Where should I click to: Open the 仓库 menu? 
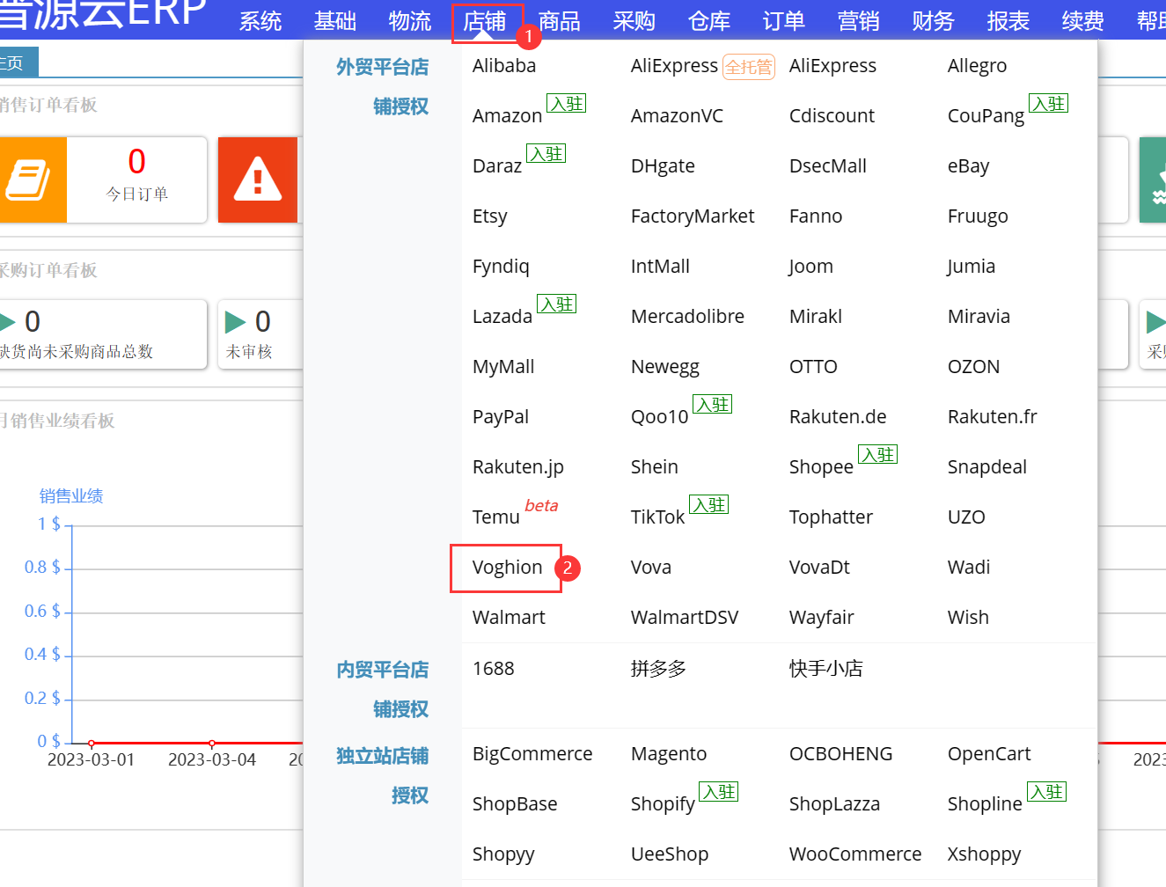[709, 21]
